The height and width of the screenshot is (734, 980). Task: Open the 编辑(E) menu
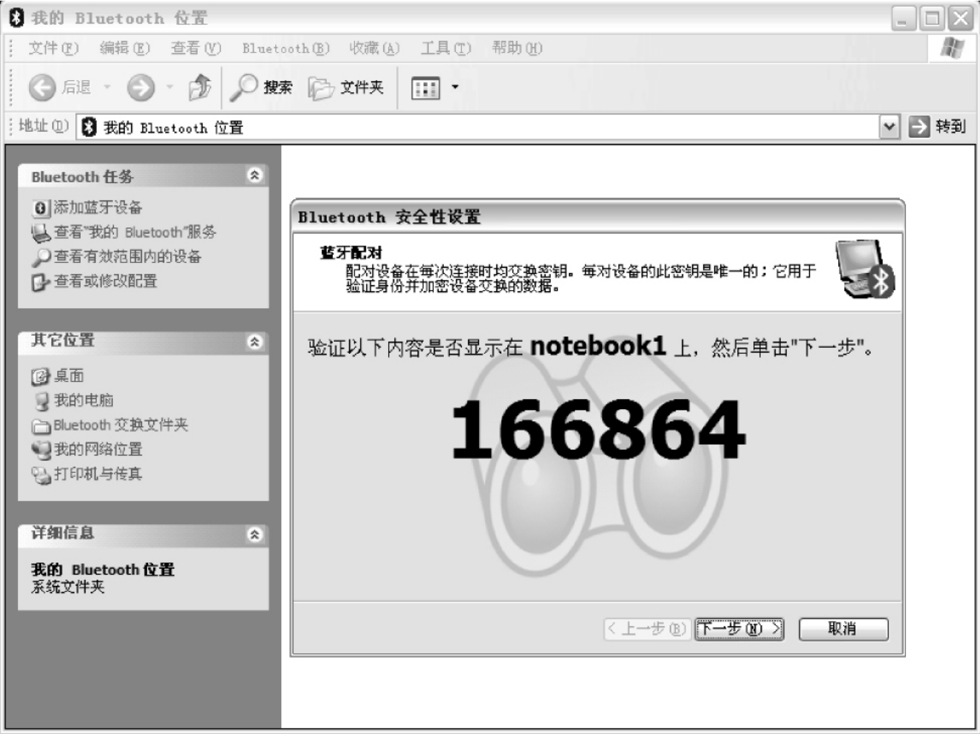[x=124, y=48]
